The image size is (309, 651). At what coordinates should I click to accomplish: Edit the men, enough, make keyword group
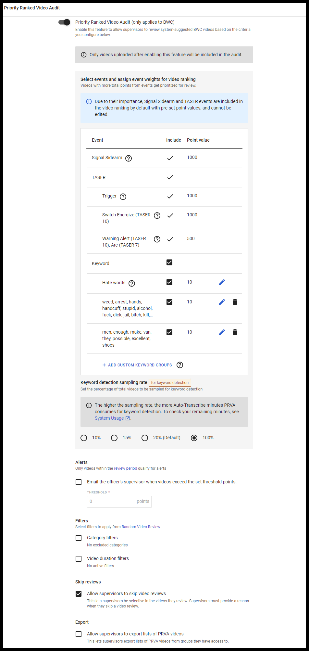coord(222,332)
